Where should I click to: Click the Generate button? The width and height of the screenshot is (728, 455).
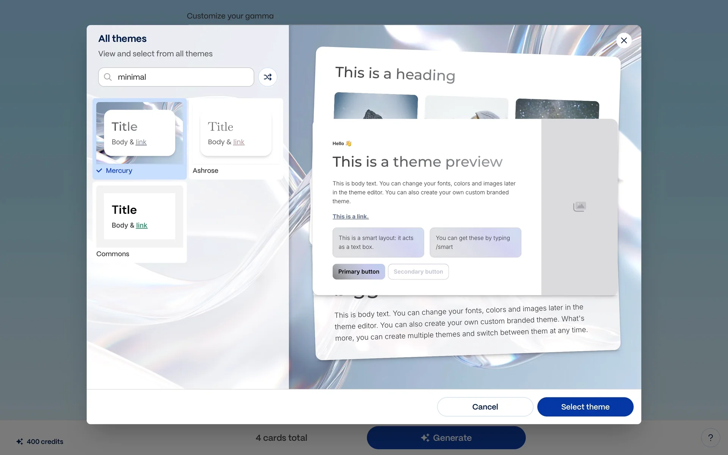(x=446, y=438)
